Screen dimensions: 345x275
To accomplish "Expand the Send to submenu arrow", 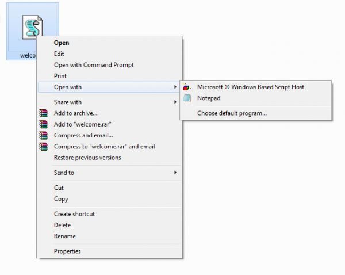I will coord(175,173).
